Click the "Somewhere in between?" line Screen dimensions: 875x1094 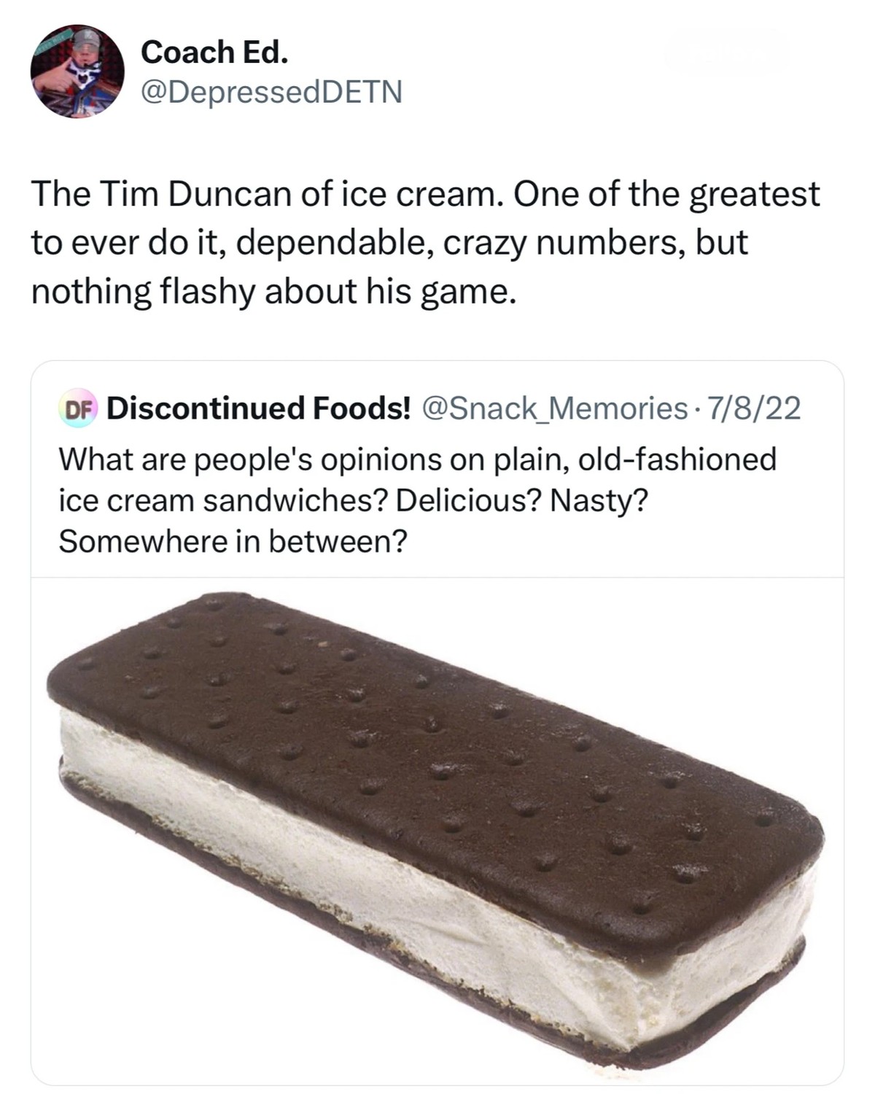232,541
